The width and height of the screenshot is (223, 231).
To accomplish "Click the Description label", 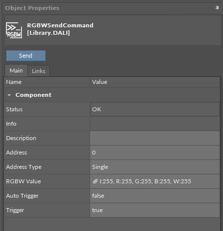I will [x=21, y=138].
